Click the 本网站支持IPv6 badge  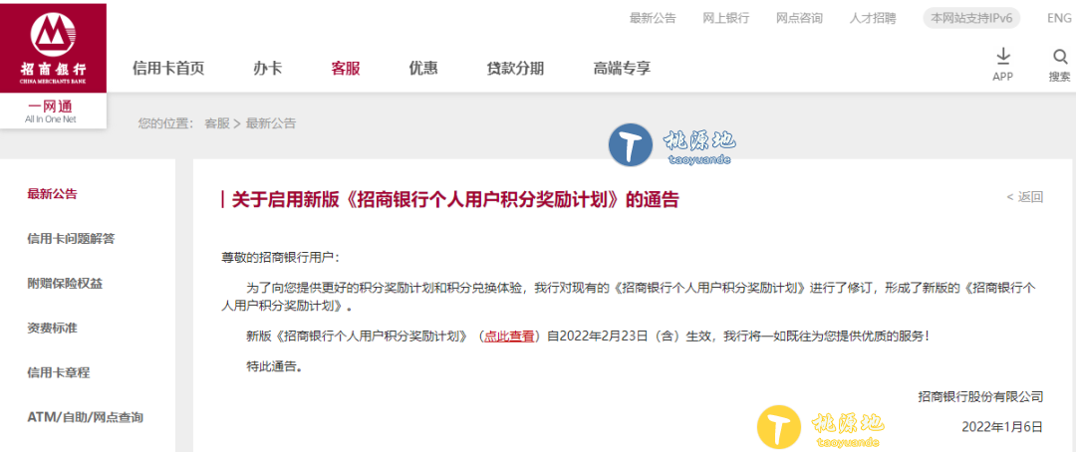click(971, 19)
